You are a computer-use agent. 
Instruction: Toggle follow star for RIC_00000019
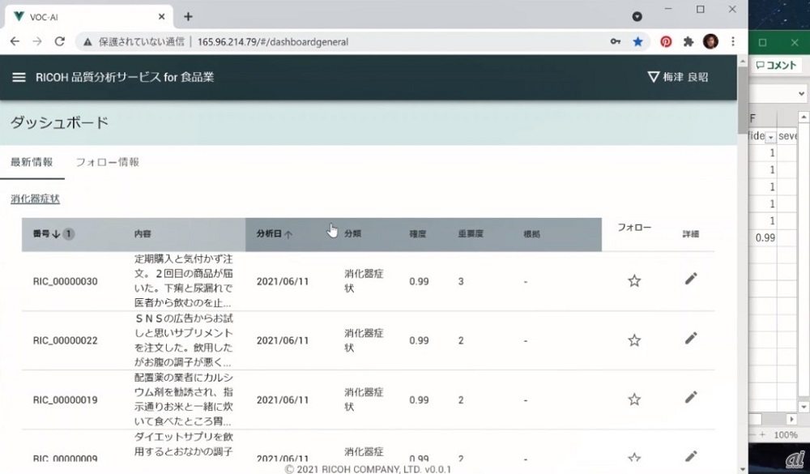click(634, 399)
